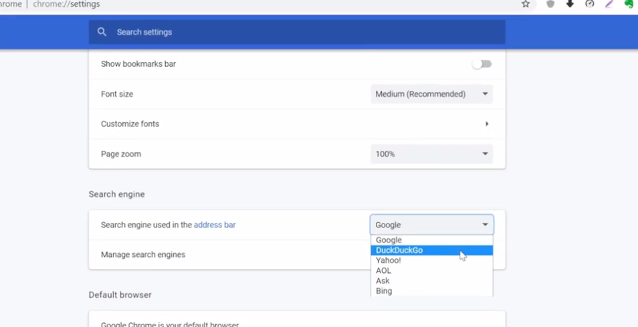
Task: Pick AOL from the dropdown list
Action: (x=432, y=270)
